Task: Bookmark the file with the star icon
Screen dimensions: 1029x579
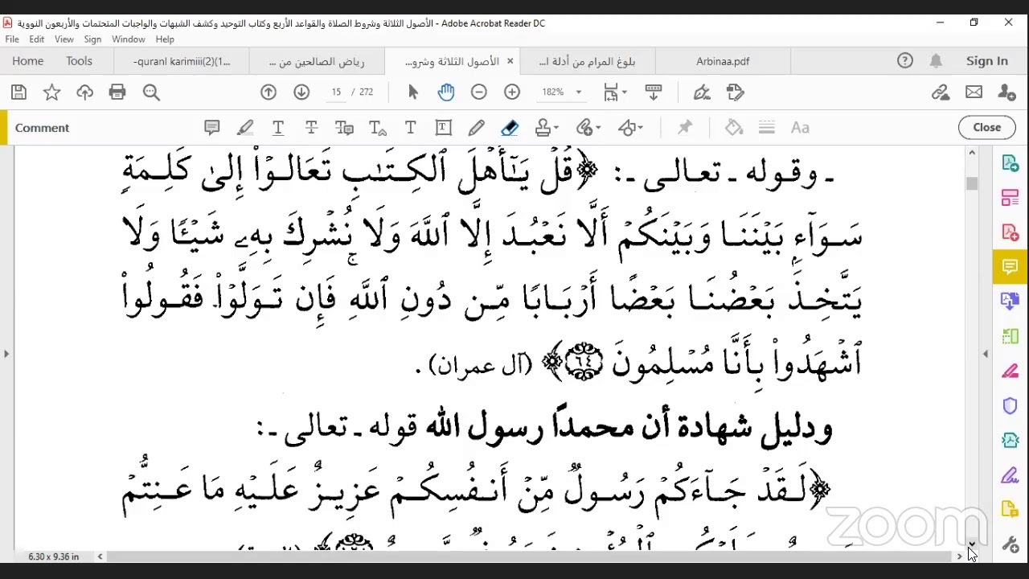Action: pos(51,92)
